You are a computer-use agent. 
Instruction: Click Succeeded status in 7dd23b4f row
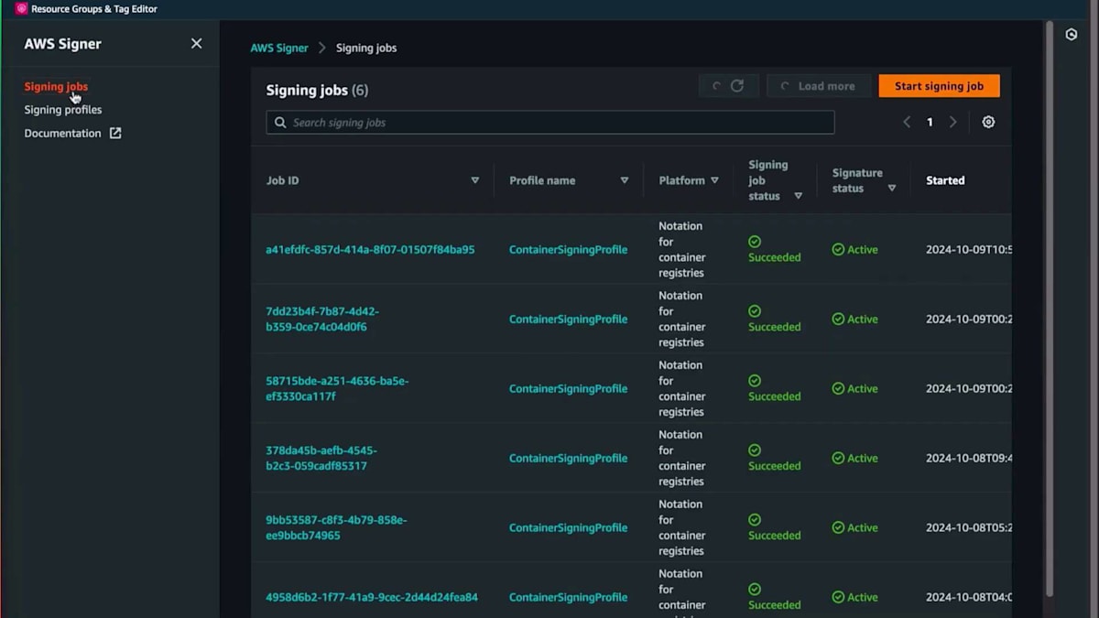[774, 320]
